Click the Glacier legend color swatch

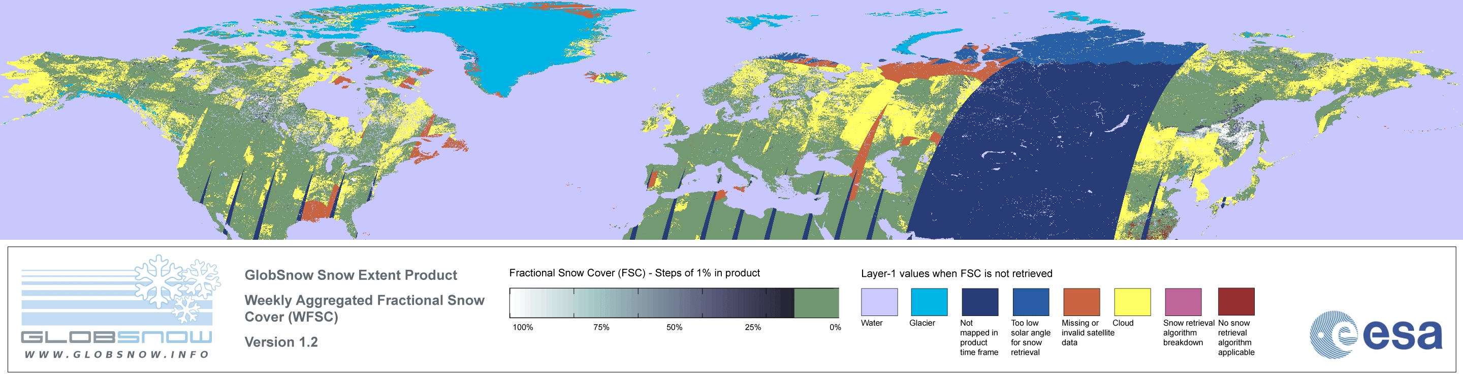929,302
